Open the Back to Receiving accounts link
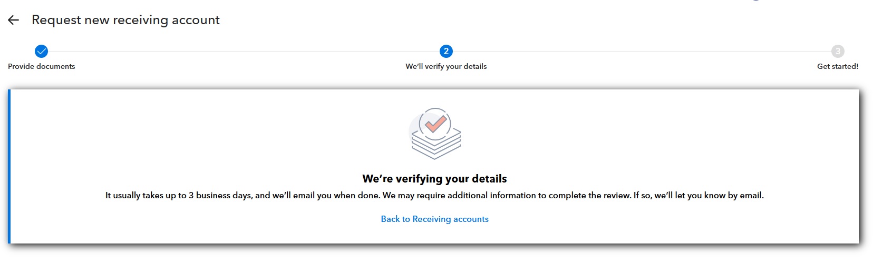The image size is (873, 274). [x=434, y=219]
